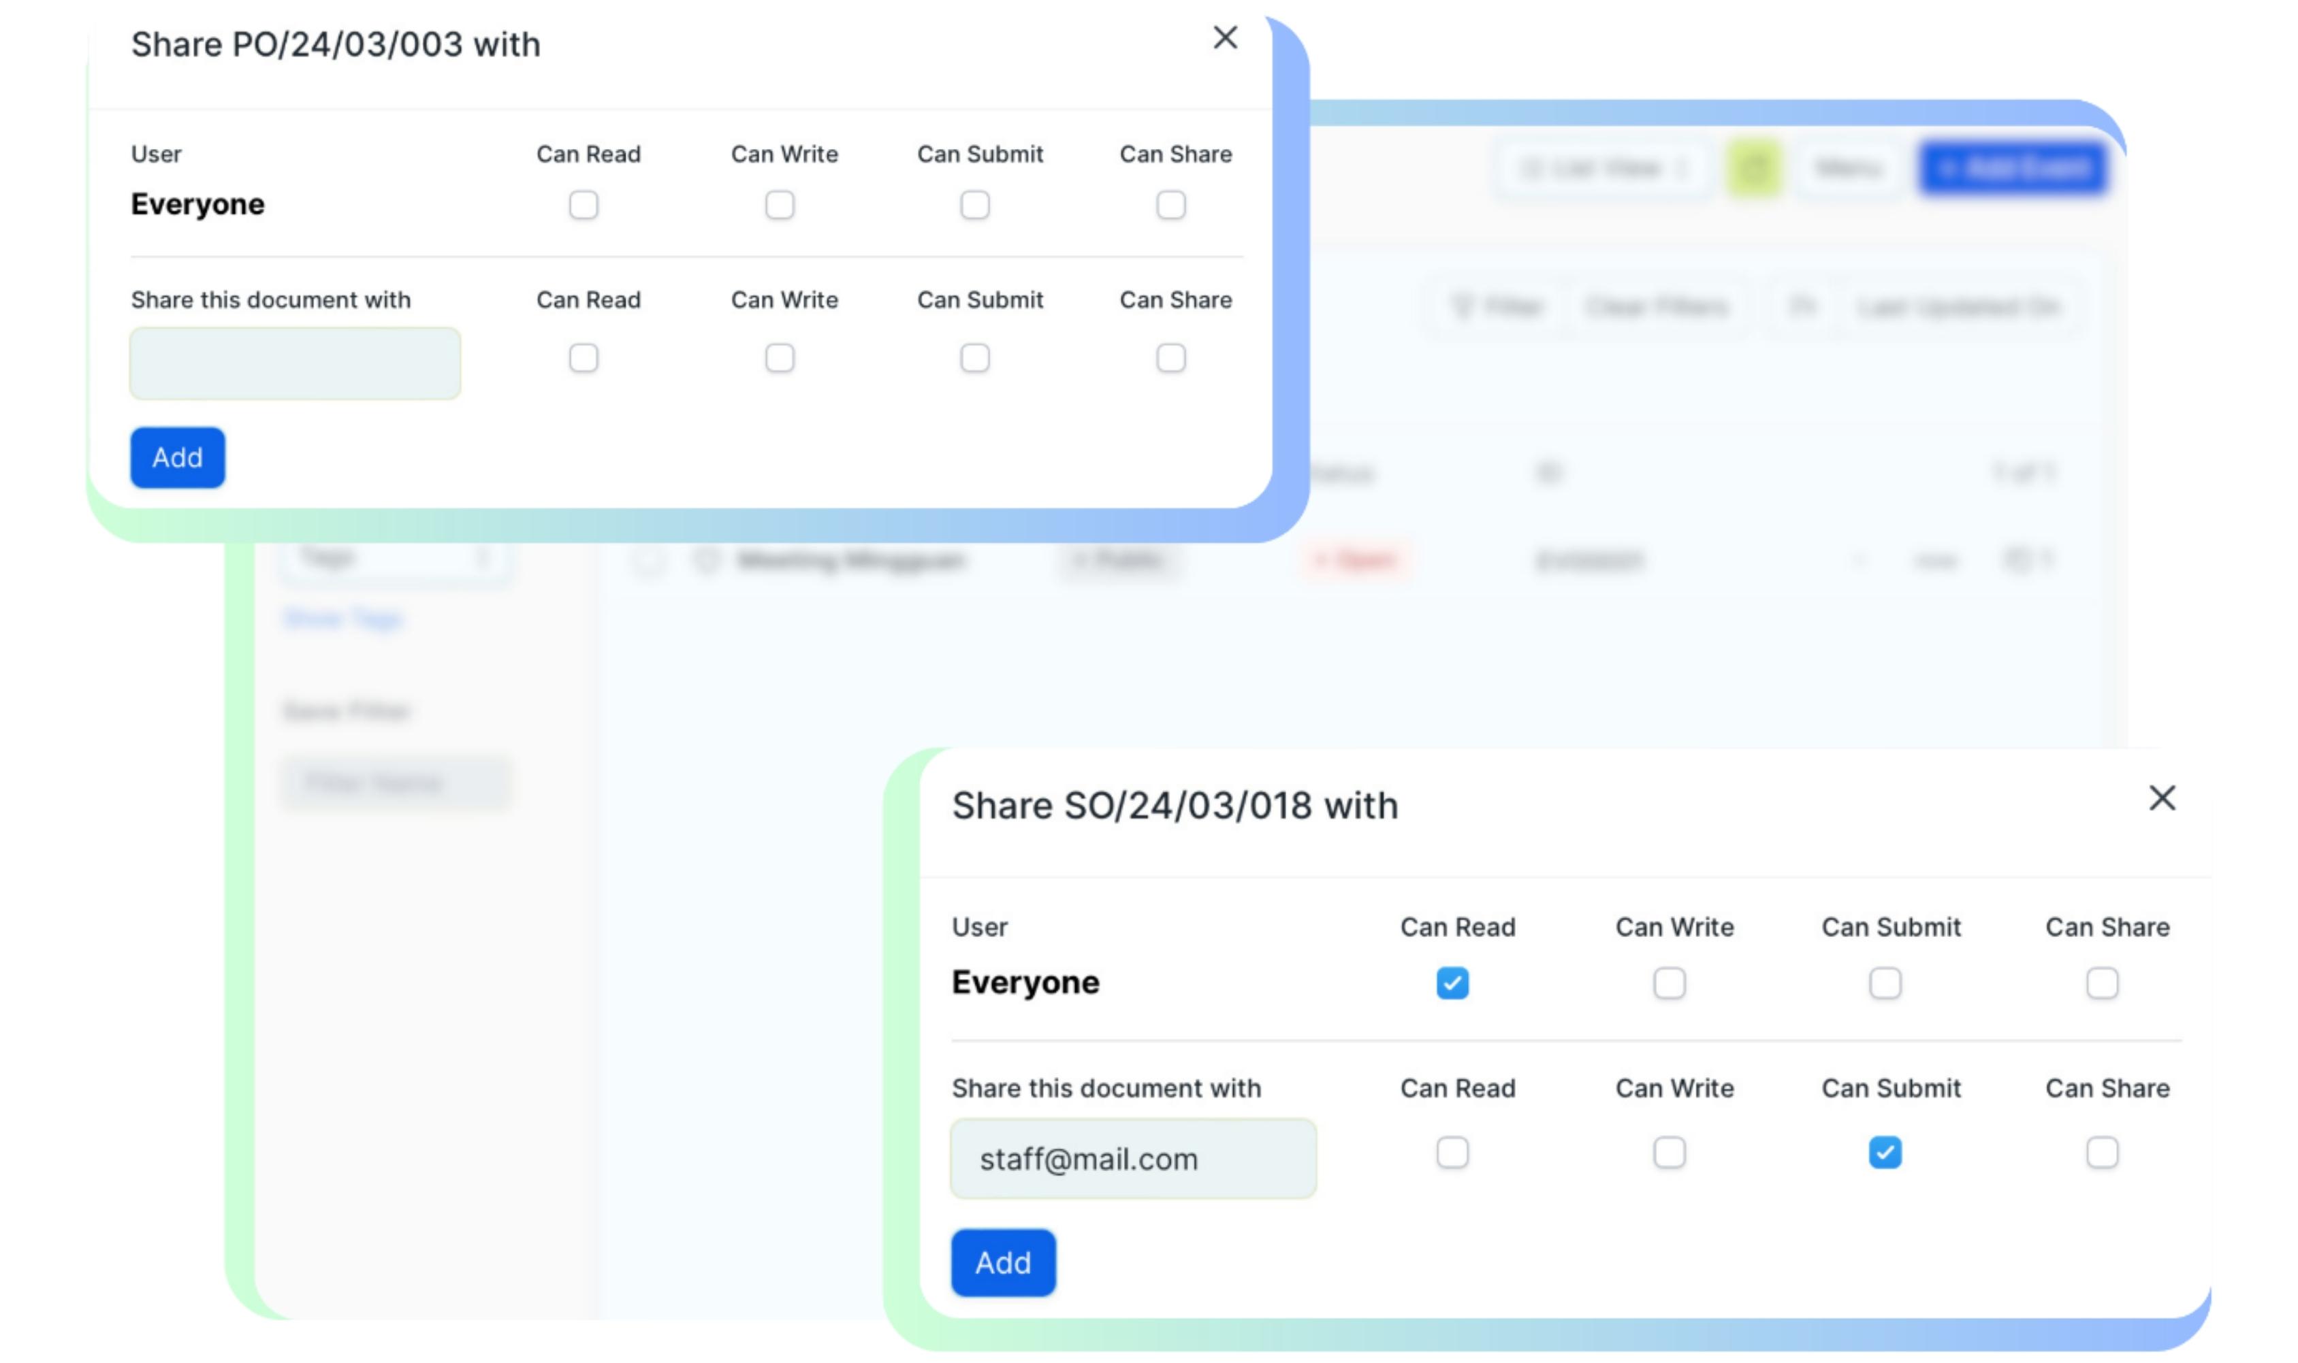Close the Share PO/24/03/003 dialog
Image resolution: width=2298 pixels, height=1363 pixels.
[1225, 37]
